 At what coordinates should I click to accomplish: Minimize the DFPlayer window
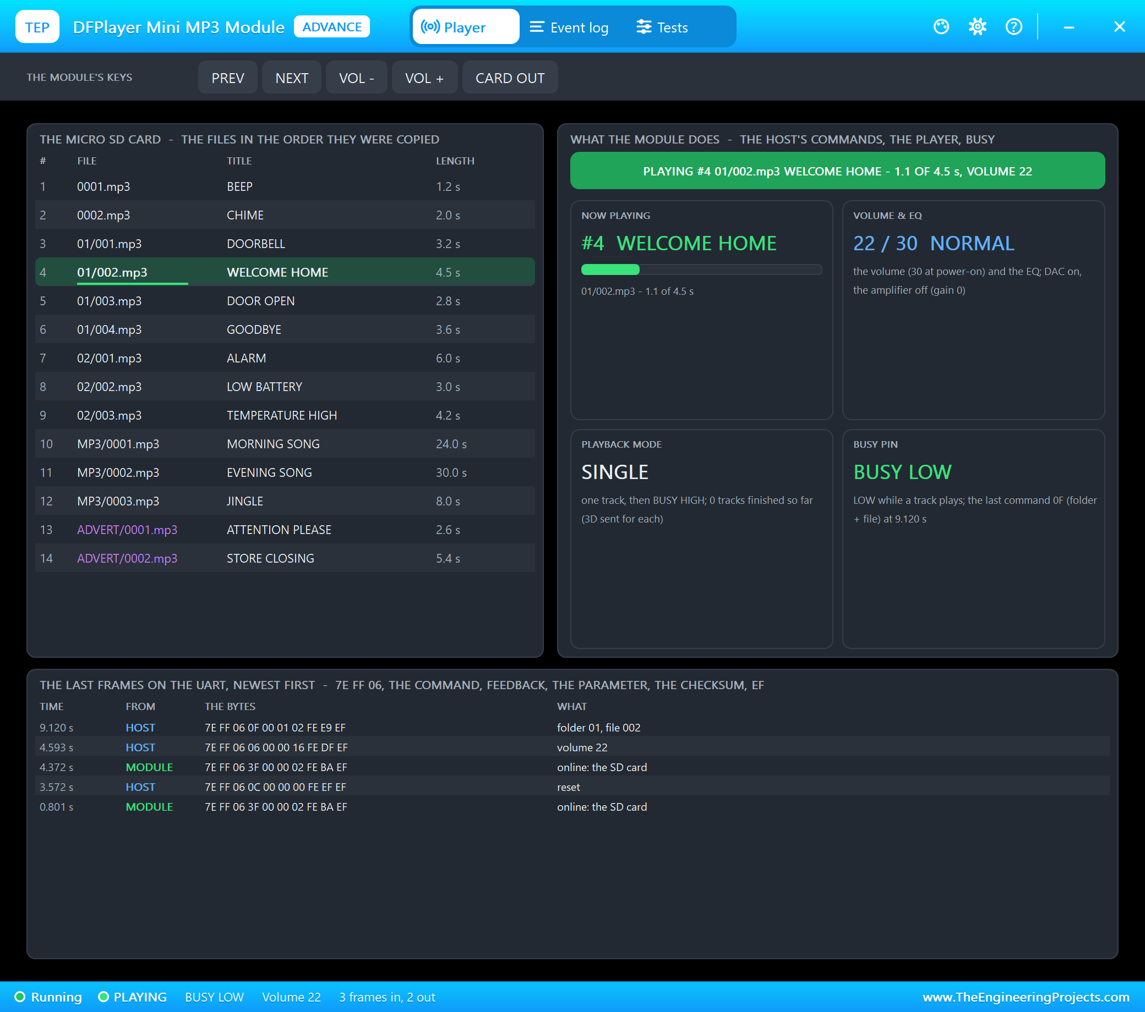1069,27
